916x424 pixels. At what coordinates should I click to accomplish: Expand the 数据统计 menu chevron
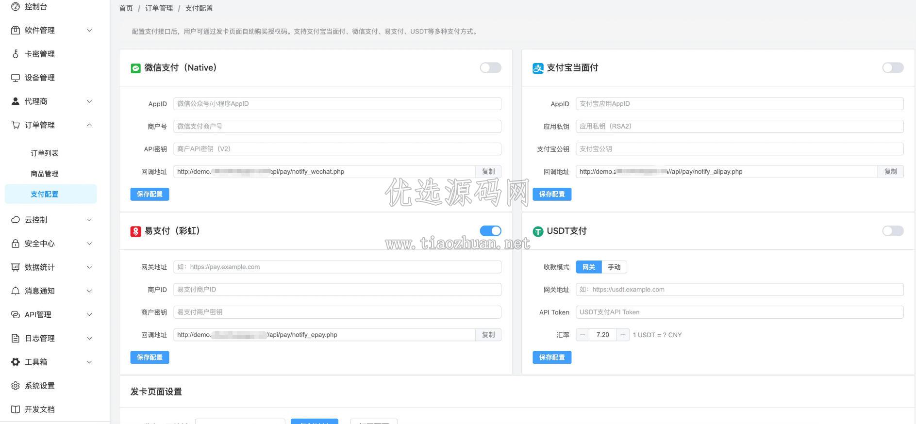89,267
